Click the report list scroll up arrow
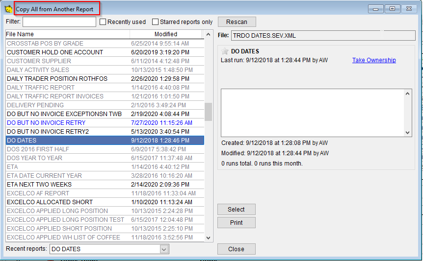 pos(208,34)
